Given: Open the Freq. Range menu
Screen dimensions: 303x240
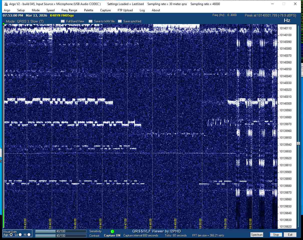Looking at the screenshot, I should (69, 10).
